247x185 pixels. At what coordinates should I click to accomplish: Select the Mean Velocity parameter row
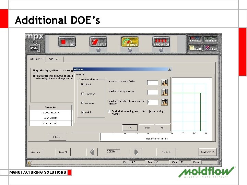(x=50, y=118)
